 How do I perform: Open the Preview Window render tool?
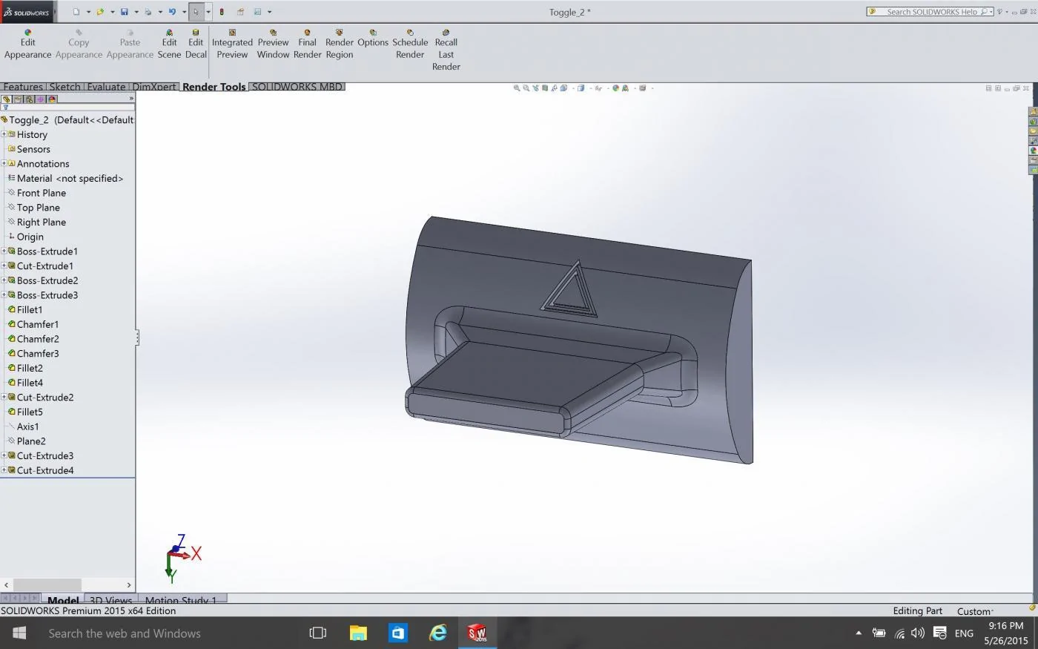pyautogui.click(x=273, y=44)
